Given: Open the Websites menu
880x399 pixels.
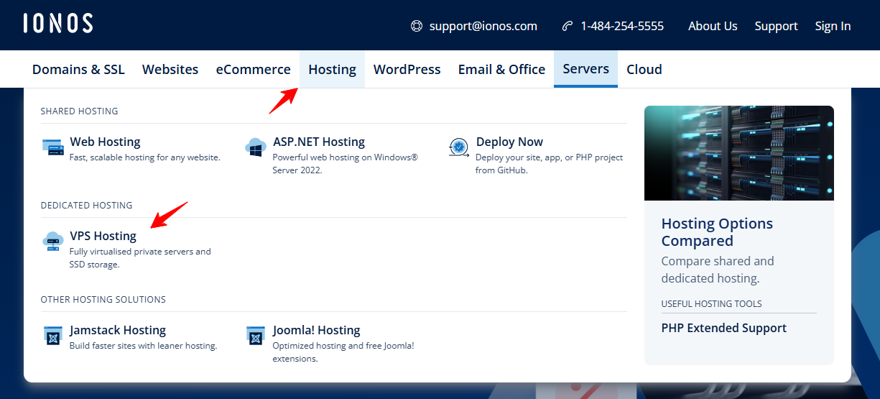Looking at the screenshot, I should coord(170,69).
